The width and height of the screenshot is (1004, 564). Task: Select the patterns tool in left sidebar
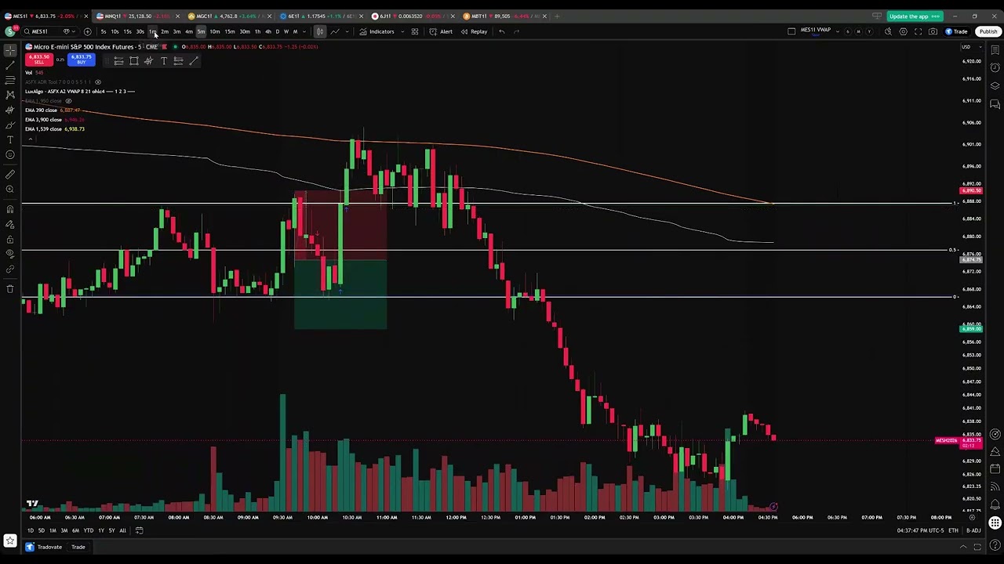point(10,95)
